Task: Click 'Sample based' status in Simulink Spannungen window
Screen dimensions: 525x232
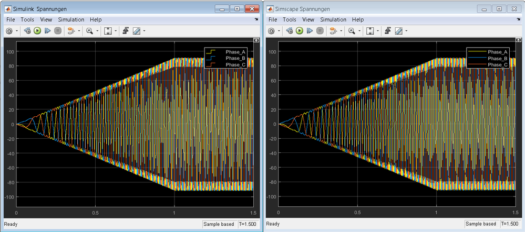Action: (219, 224)
